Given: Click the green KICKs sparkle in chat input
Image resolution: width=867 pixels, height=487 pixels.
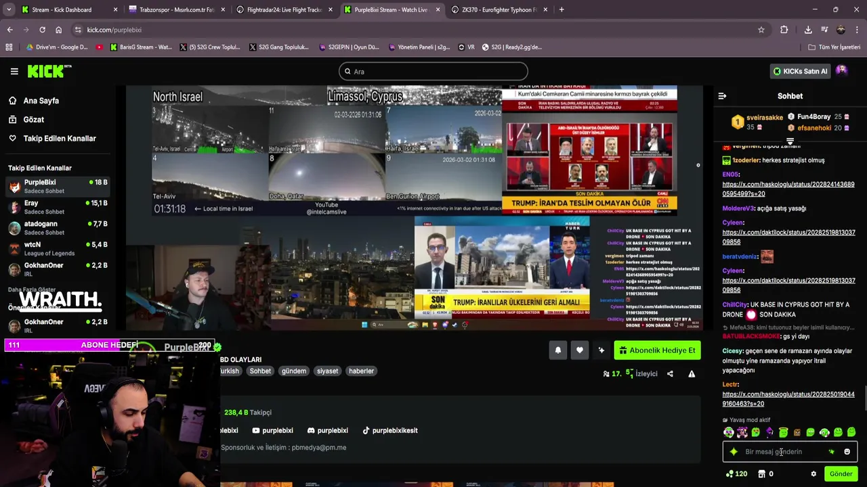Looking at the screenshot, I should click(x=734, y=452).
